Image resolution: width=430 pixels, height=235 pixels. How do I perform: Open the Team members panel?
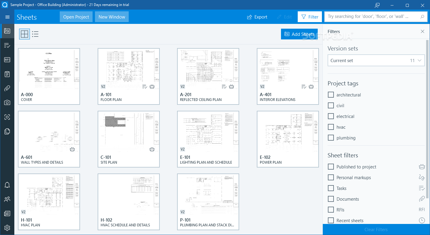click(x=7, y=199)
